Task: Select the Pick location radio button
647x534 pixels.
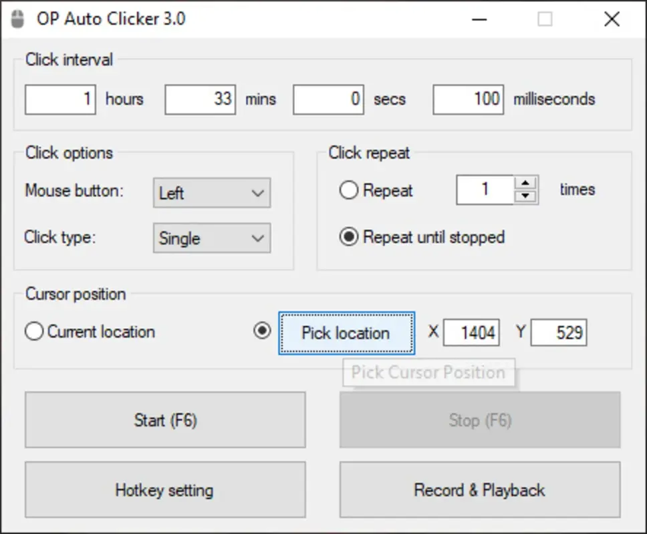Action: (263, 331)
